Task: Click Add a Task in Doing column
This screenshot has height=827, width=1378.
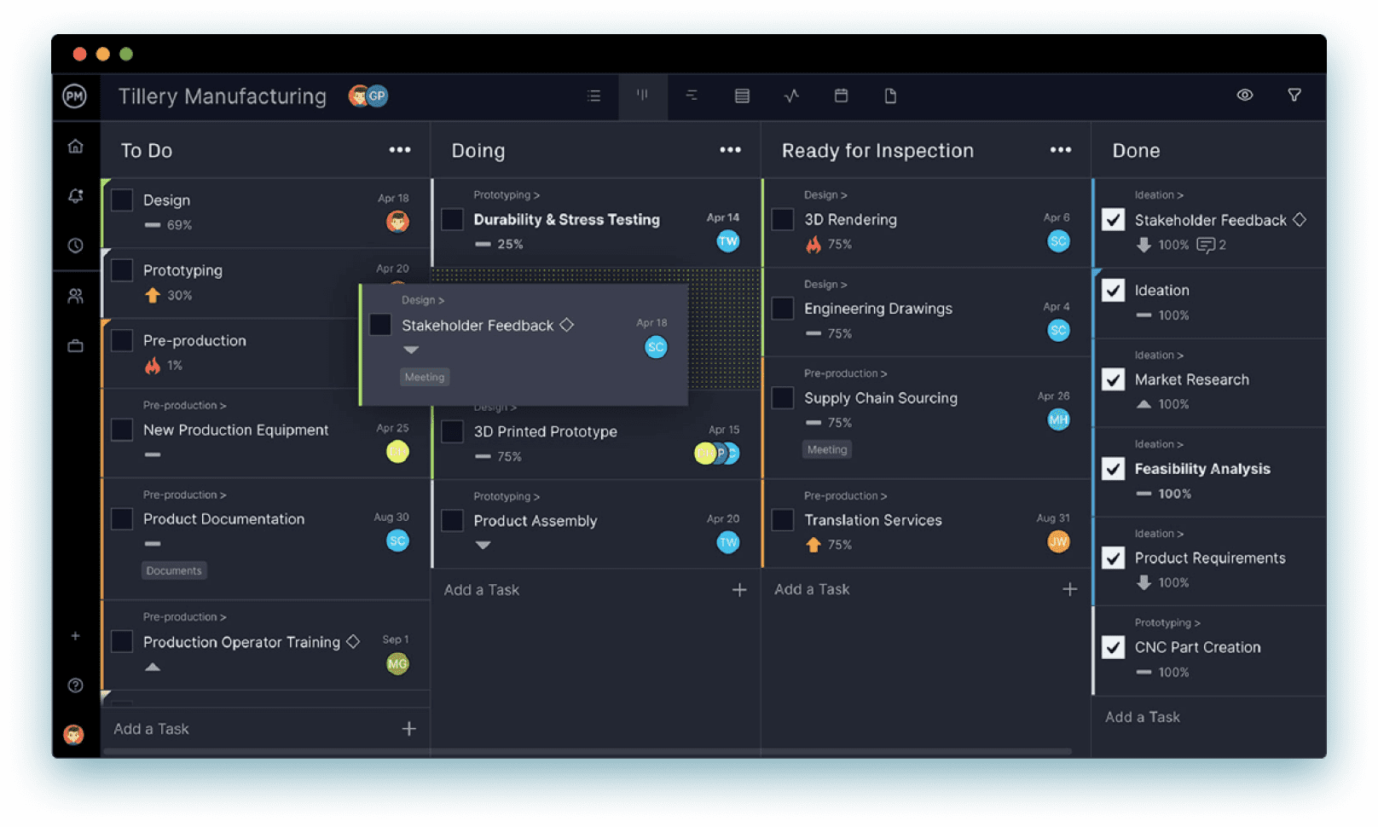Action: tap(482, 590)
